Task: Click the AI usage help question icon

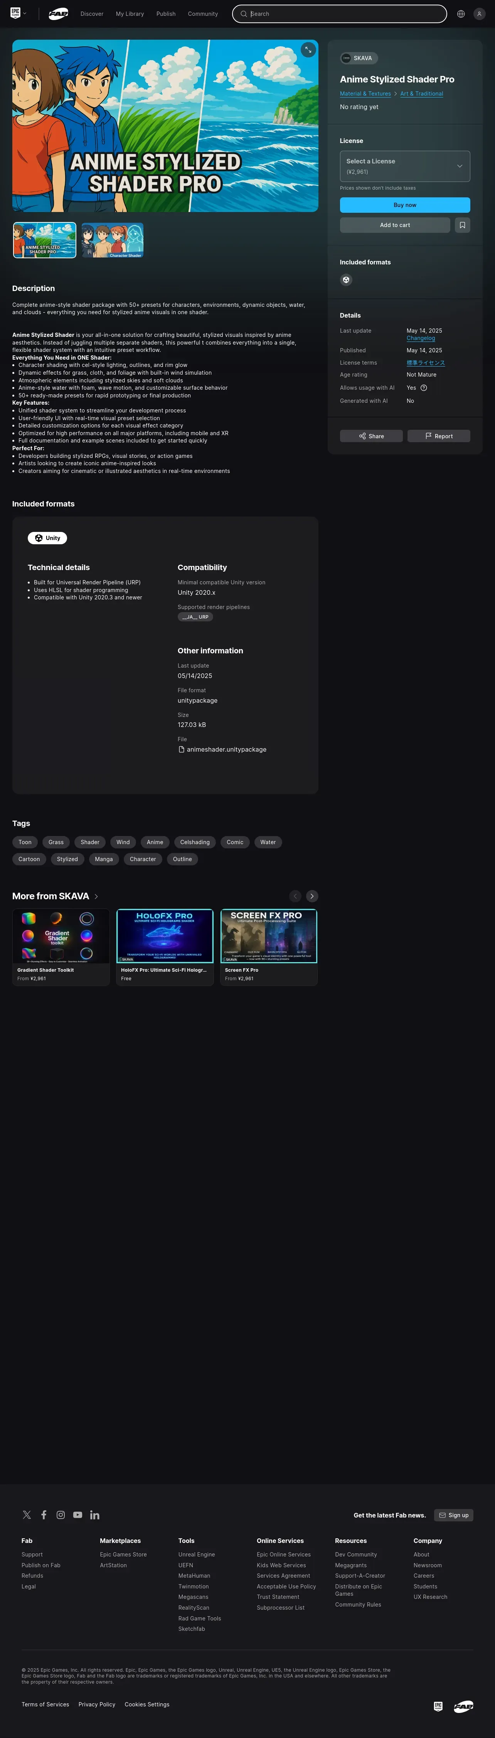Action: [424, 388]
